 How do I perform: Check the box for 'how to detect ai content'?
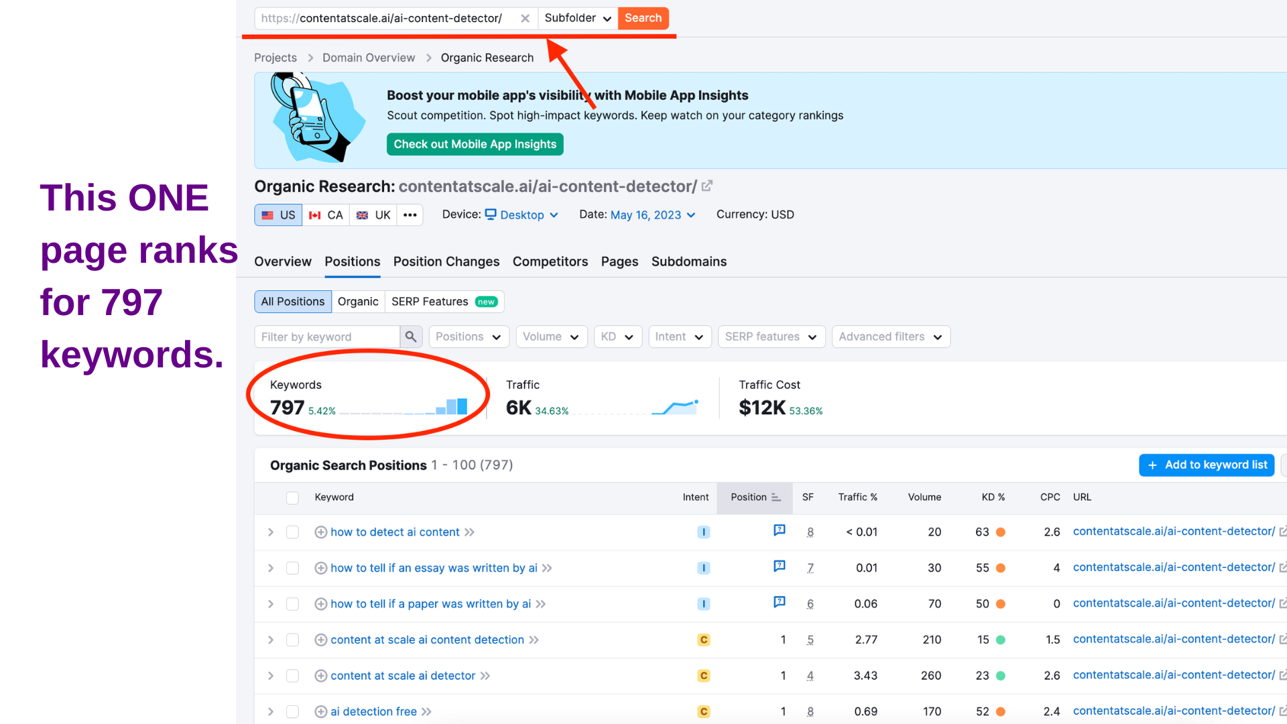point(292,532)
